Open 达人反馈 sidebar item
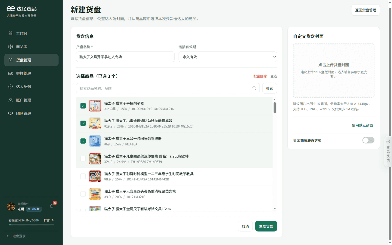 [31, 87]
